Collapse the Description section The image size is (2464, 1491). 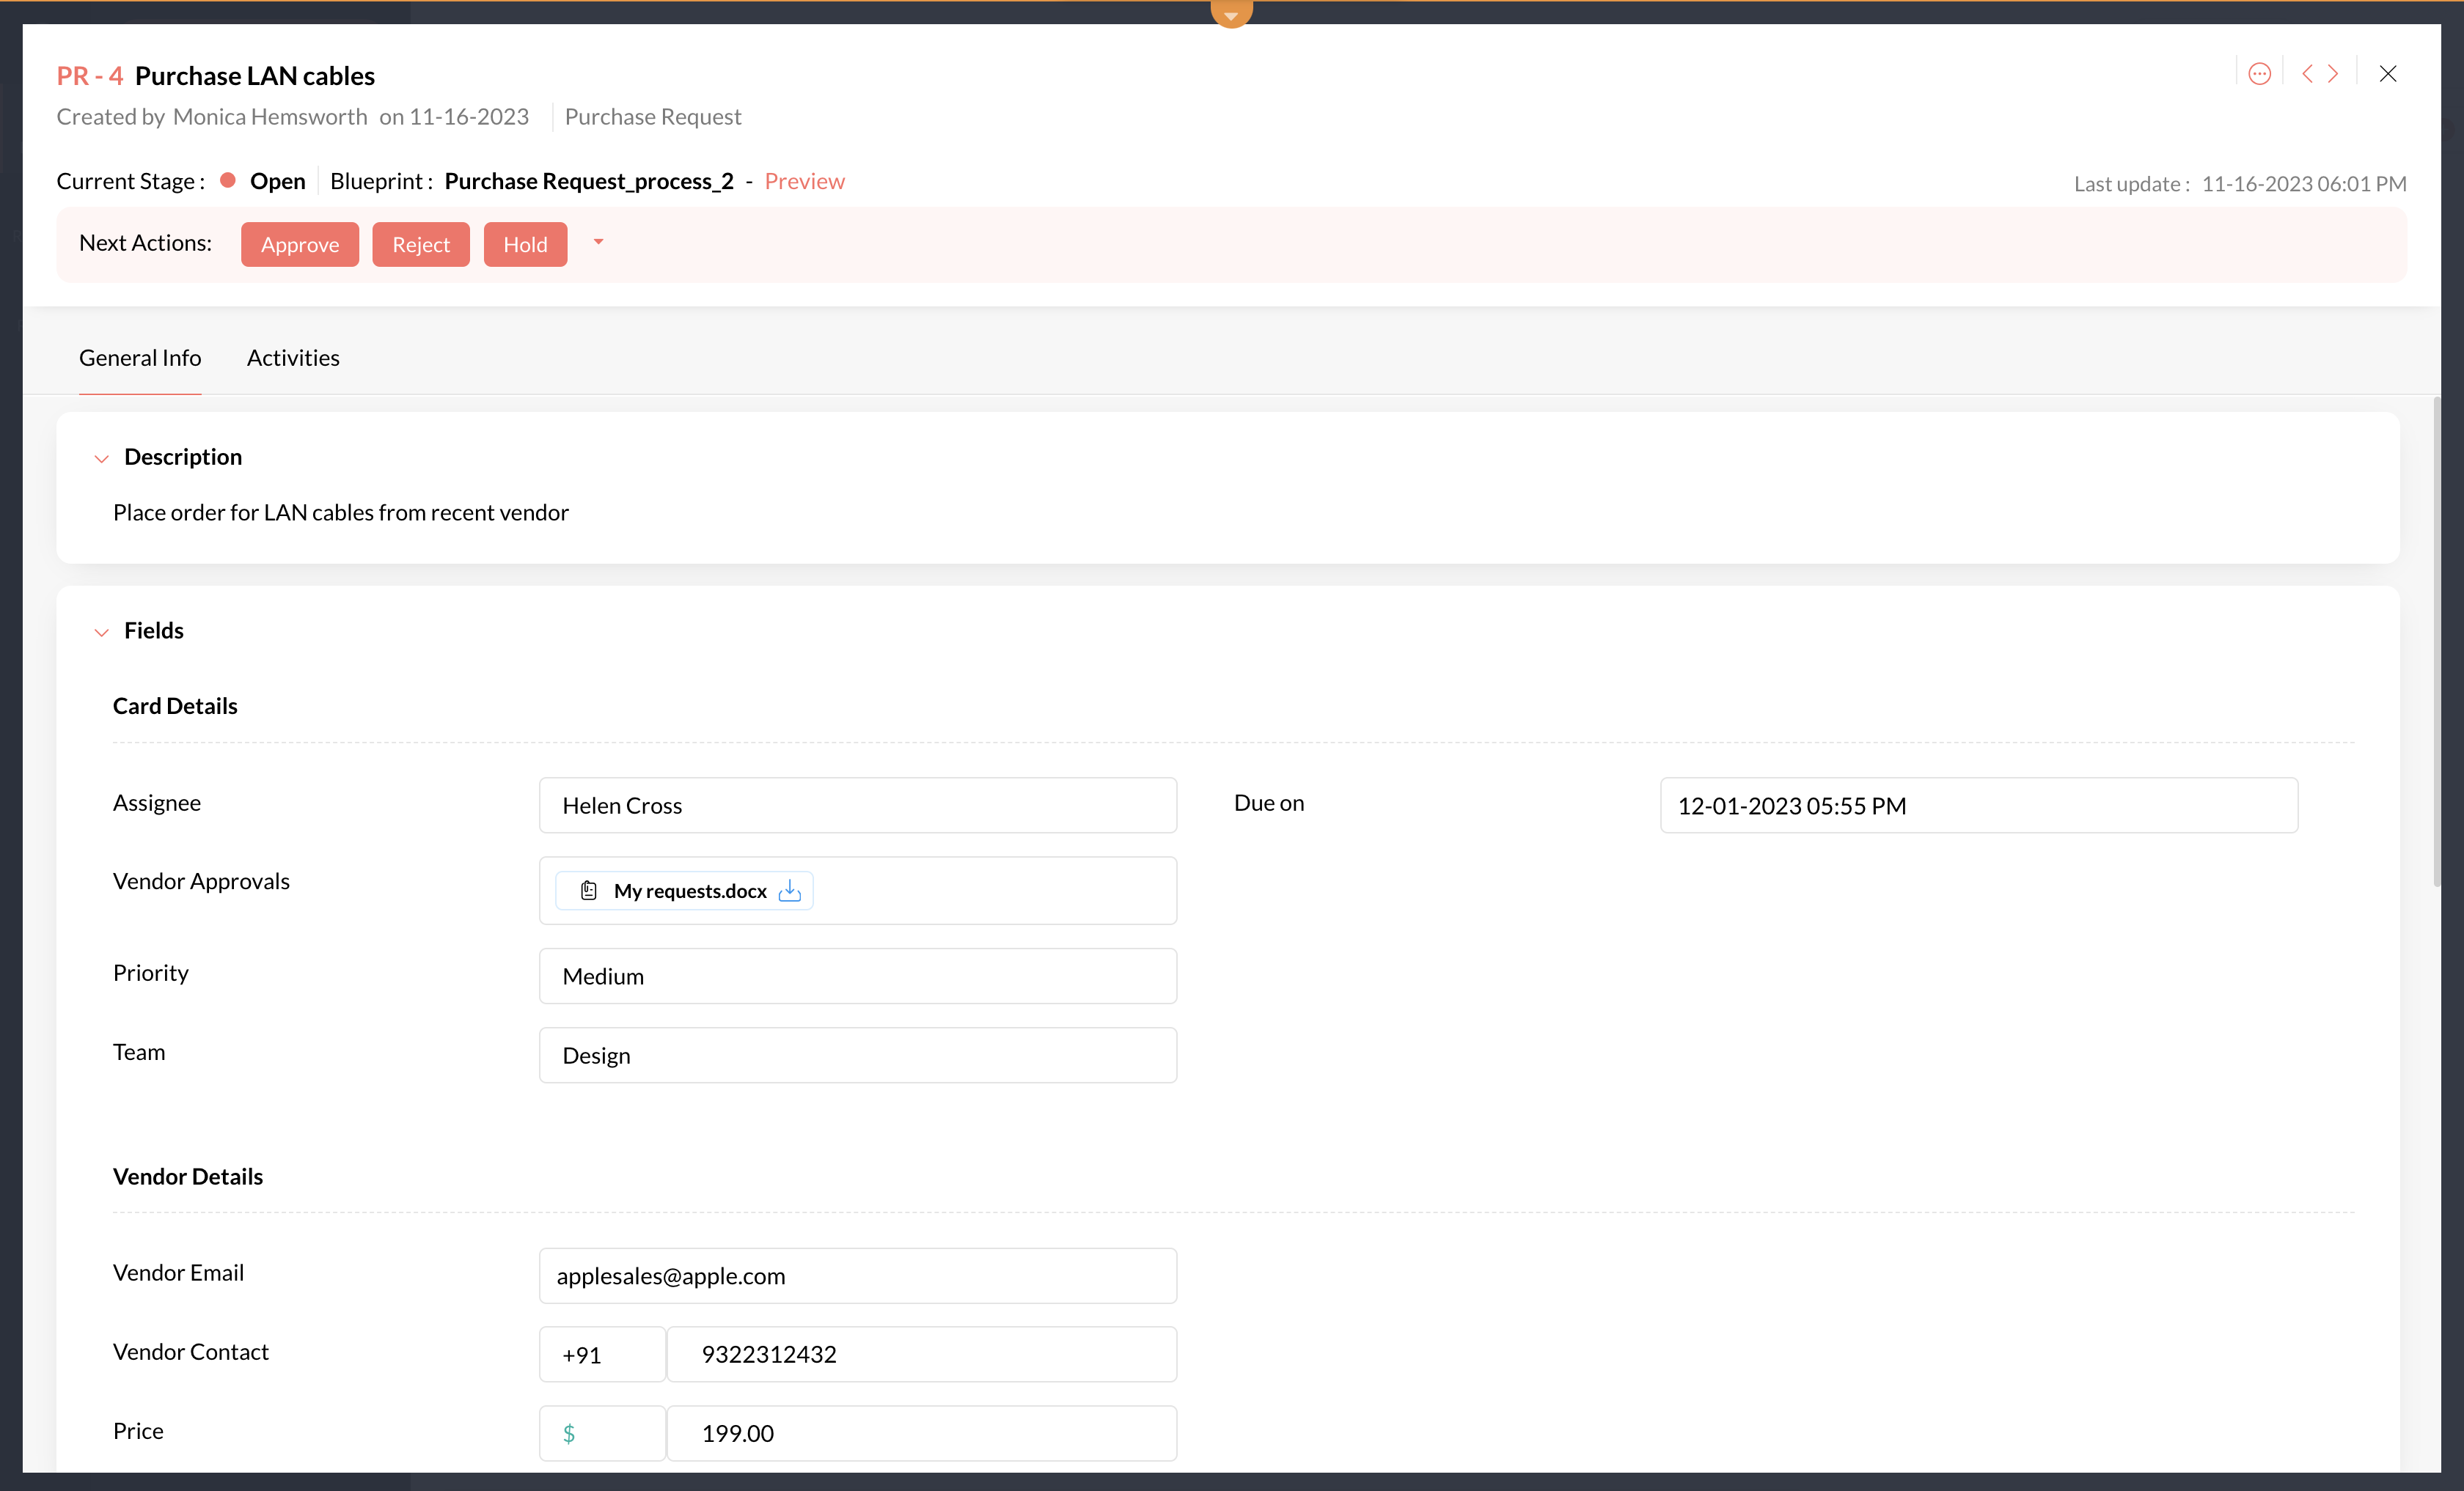tap(101, 459)
